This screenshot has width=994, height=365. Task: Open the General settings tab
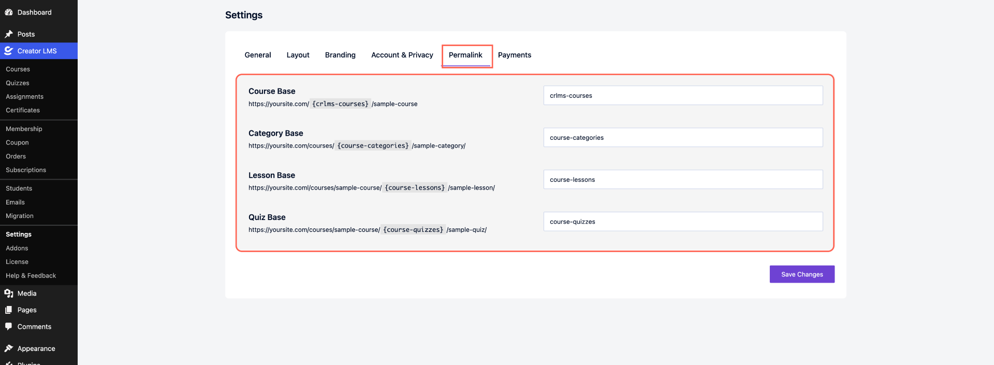pos(258,55)
